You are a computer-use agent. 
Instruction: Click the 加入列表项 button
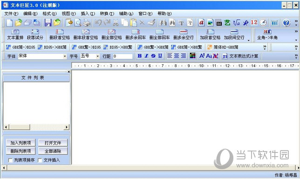(20, 143)
